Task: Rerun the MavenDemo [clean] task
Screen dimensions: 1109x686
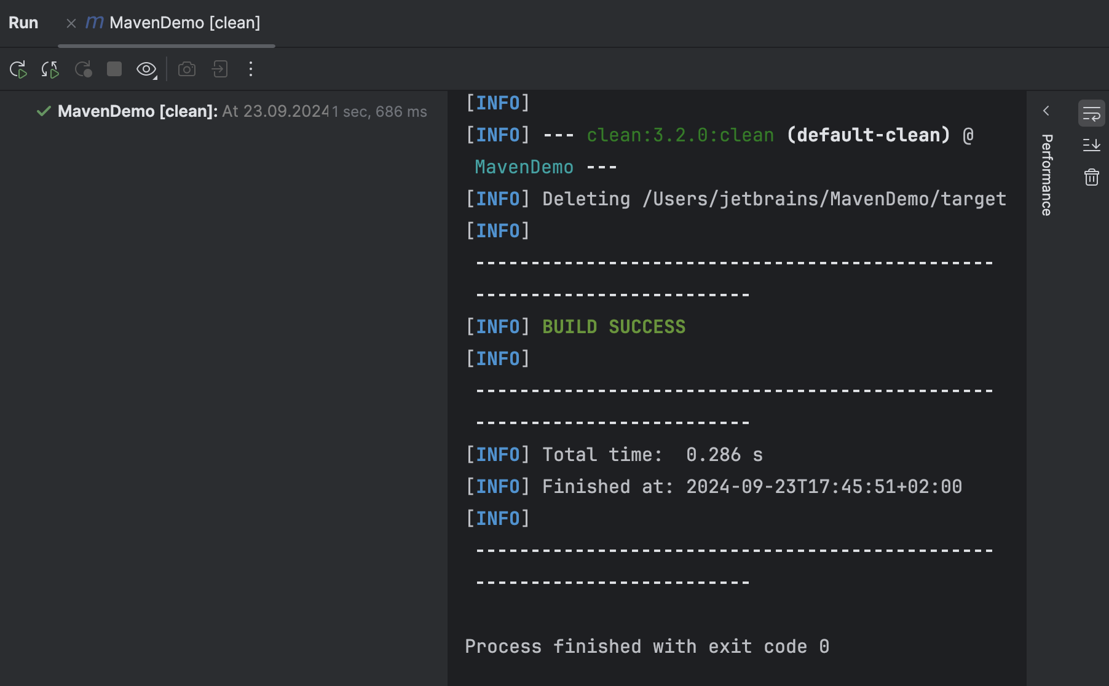Action: (x=18, y=69)
